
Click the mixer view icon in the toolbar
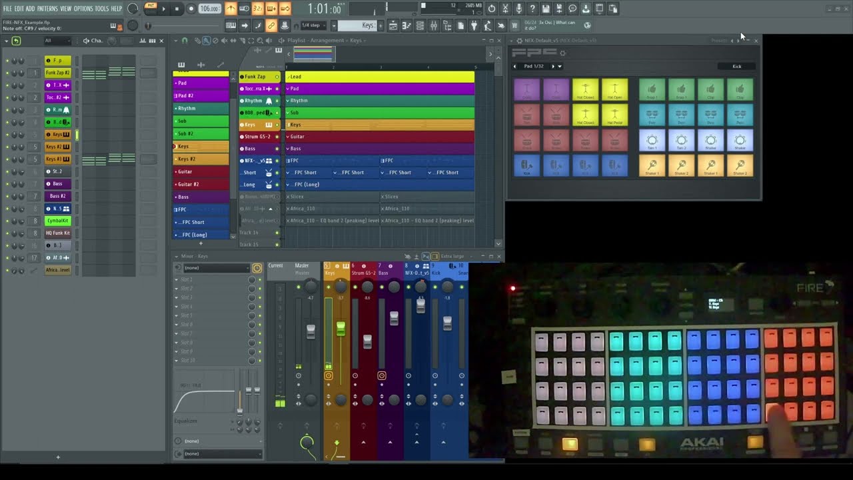(433, 25)
